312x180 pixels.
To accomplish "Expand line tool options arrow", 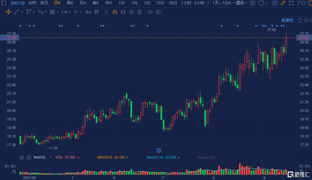I will pyautogui.click(x=22, y=12).
